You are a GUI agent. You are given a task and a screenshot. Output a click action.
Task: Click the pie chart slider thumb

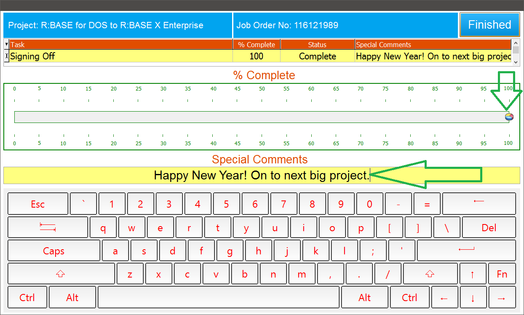pos(509,117)
